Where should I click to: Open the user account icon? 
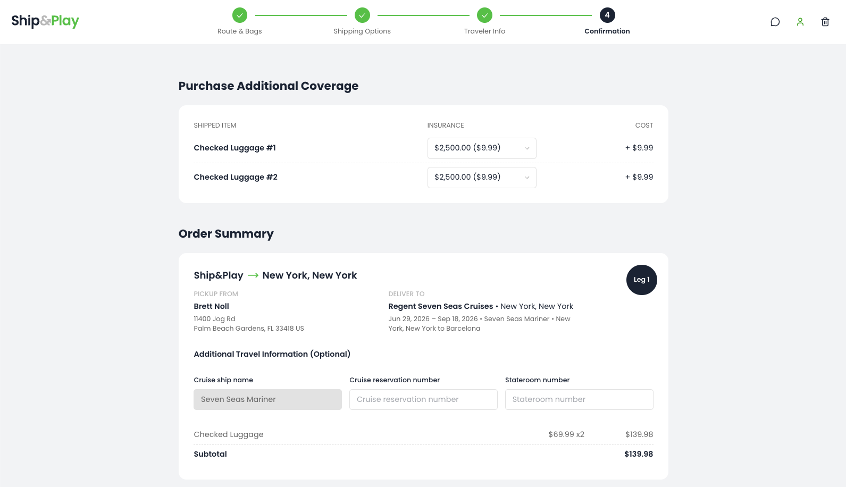click(x=800, y=22)
